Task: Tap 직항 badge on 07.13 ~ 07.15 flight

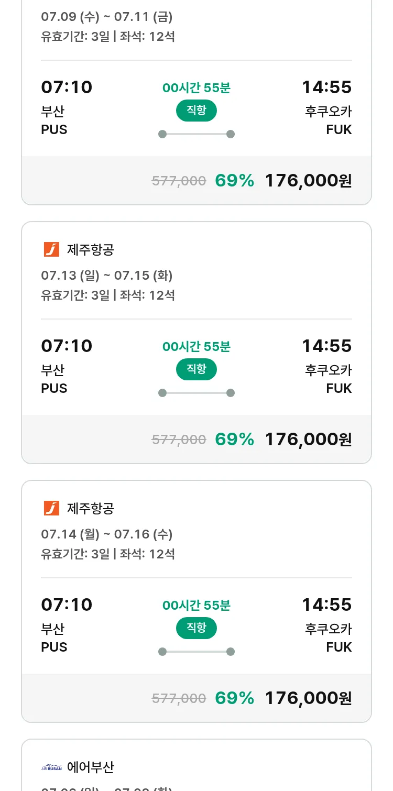Action: coord(196,369)
